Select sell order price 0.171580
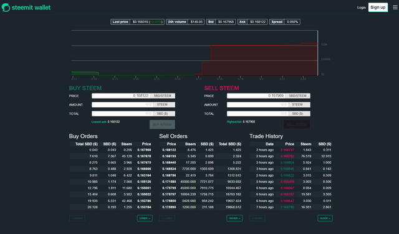399x234 pixels. 169,182
